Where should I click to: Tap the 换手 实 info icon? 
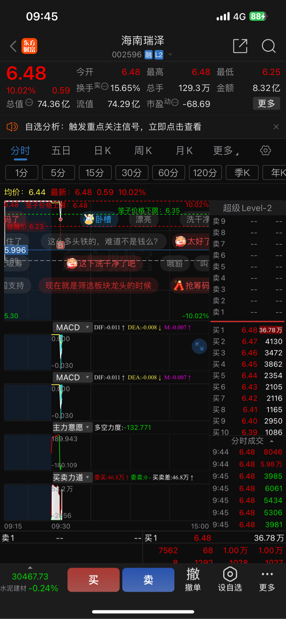[105, 86]
